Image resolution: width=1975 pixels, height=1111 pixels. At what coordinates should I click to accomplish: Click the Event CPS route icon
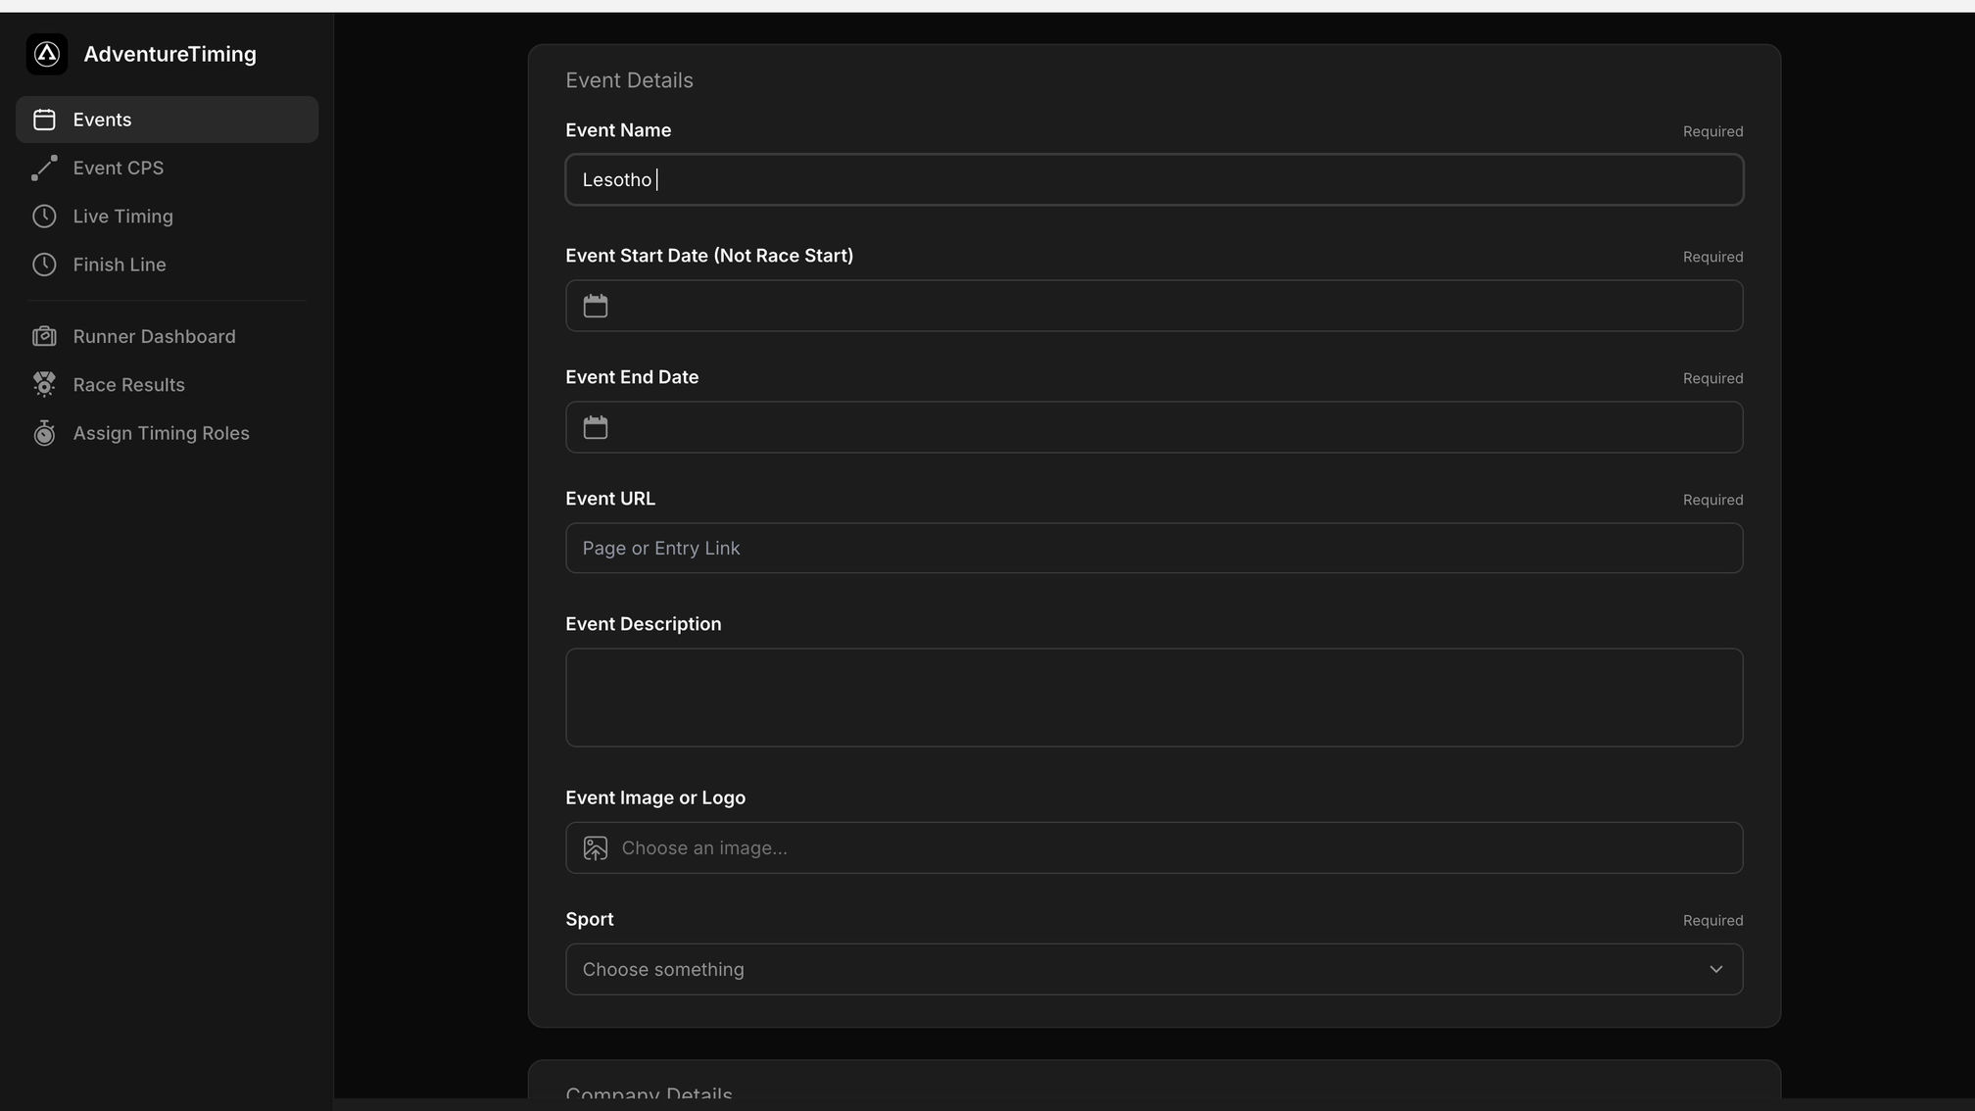44,168
